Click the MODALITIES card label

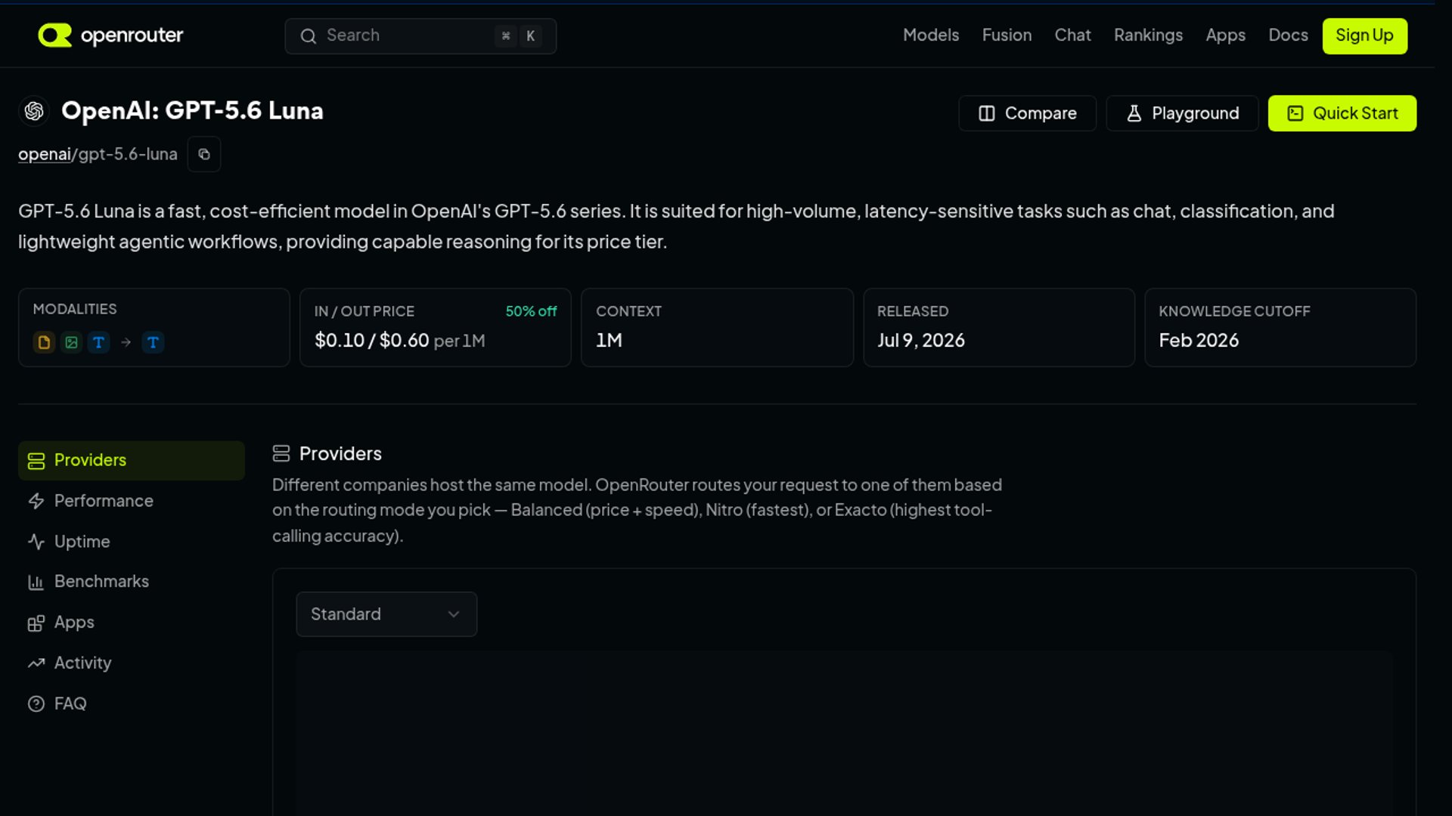[75, 309]
